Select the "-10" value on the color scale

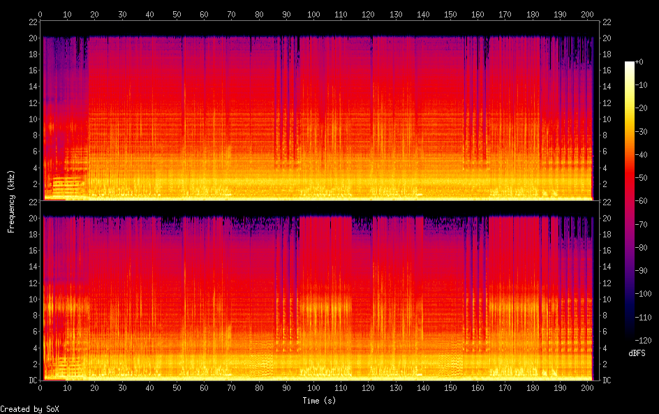642,85
